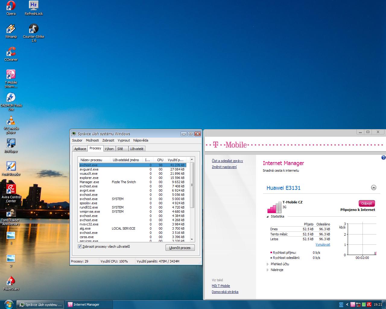386x309 pixels.
Task: Open the VLC media player icon
Action: [11, 121]
